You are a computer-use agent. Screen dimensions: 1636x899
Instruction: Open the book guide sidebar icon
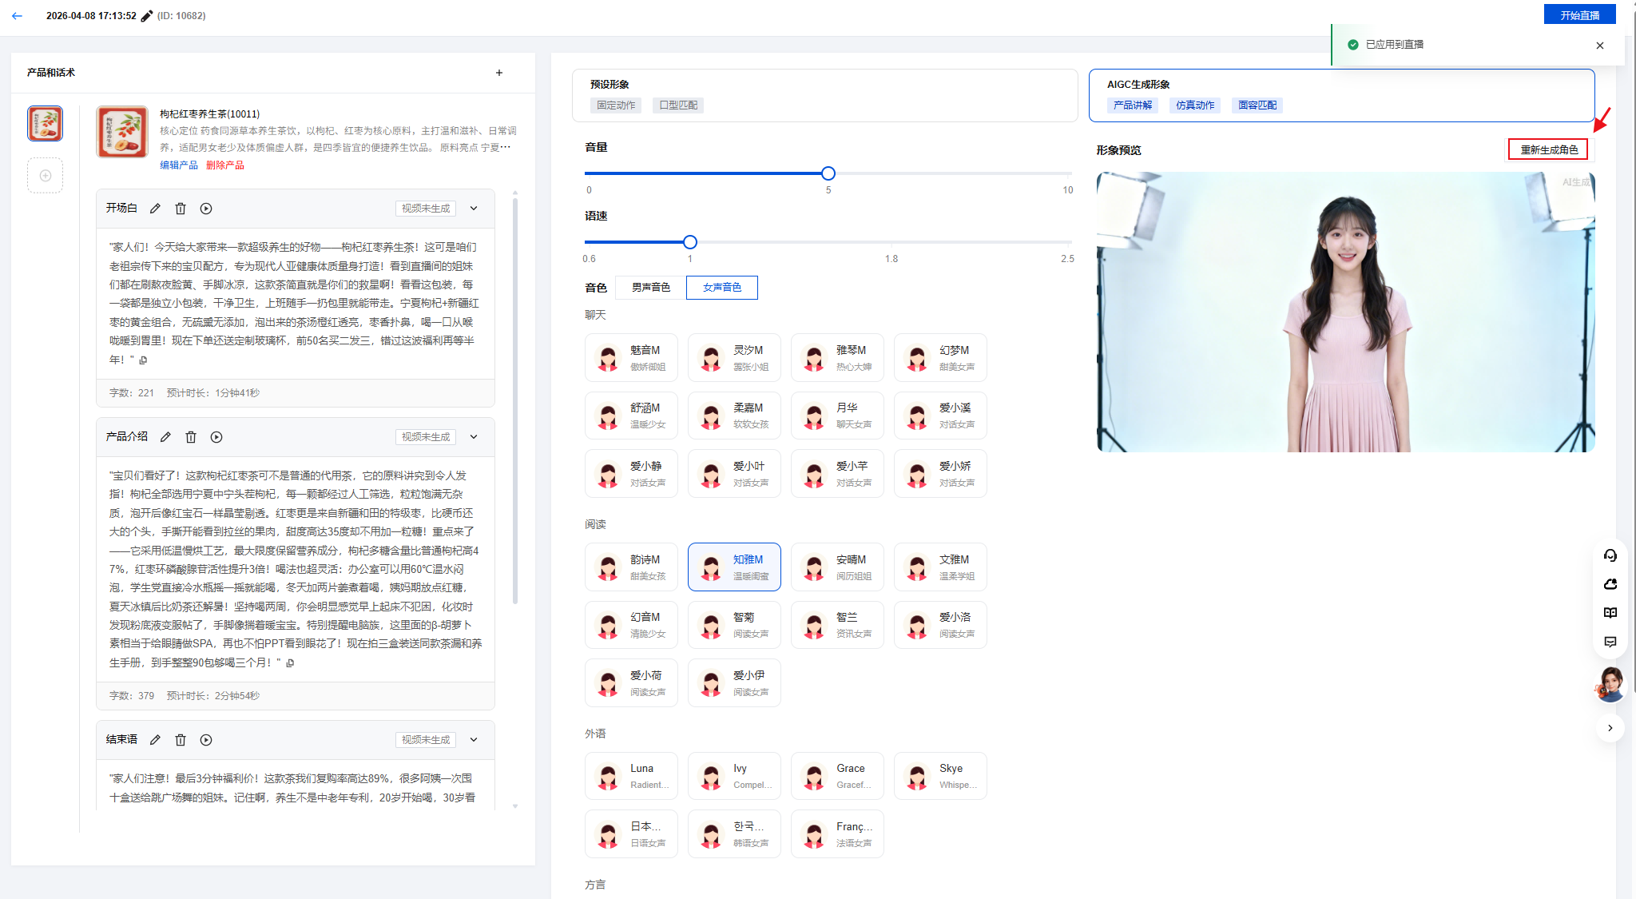click(1610, 613)
